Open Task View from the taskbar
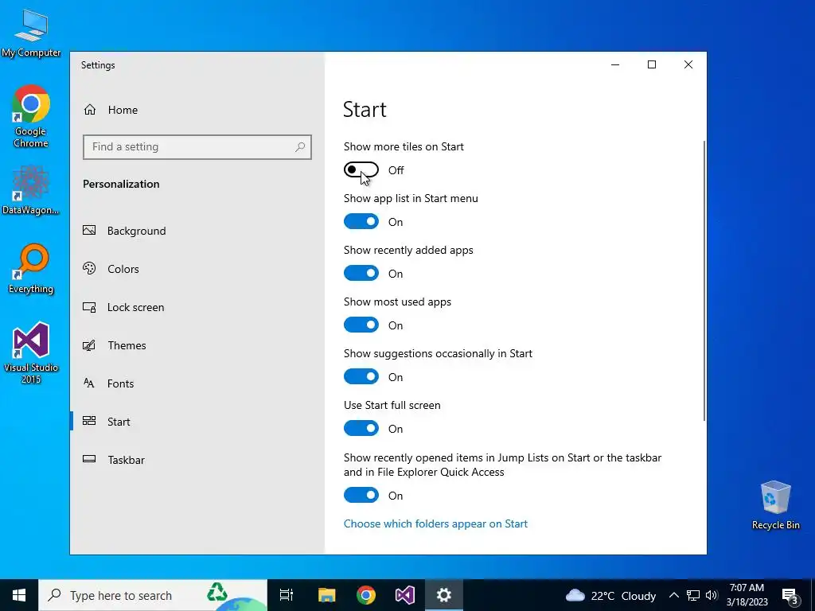The height and width of the screenshot is (611, 815). pos(287,595)
